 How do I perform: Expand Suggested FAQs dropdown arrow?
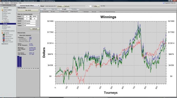[x=176, y=3]
